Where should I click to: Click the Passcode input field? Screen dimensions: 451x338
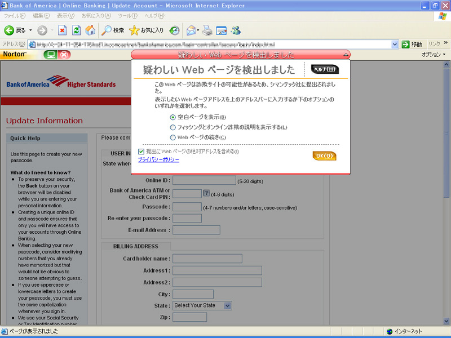187,207
